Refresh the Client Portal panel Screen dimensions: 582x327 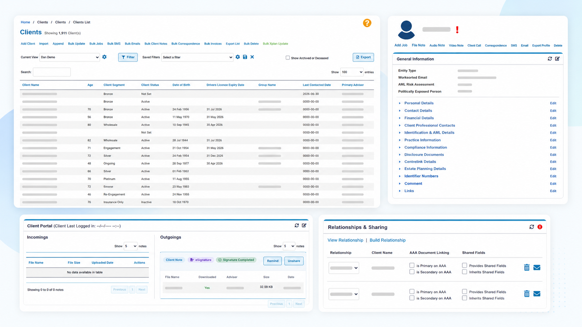(297, 226)
